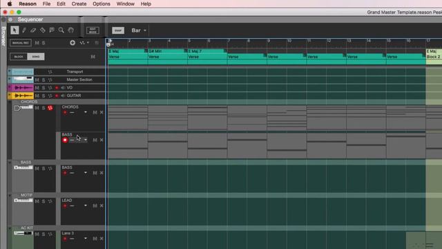Select the Mute tool speech-bubble icon

click(52, 30)
